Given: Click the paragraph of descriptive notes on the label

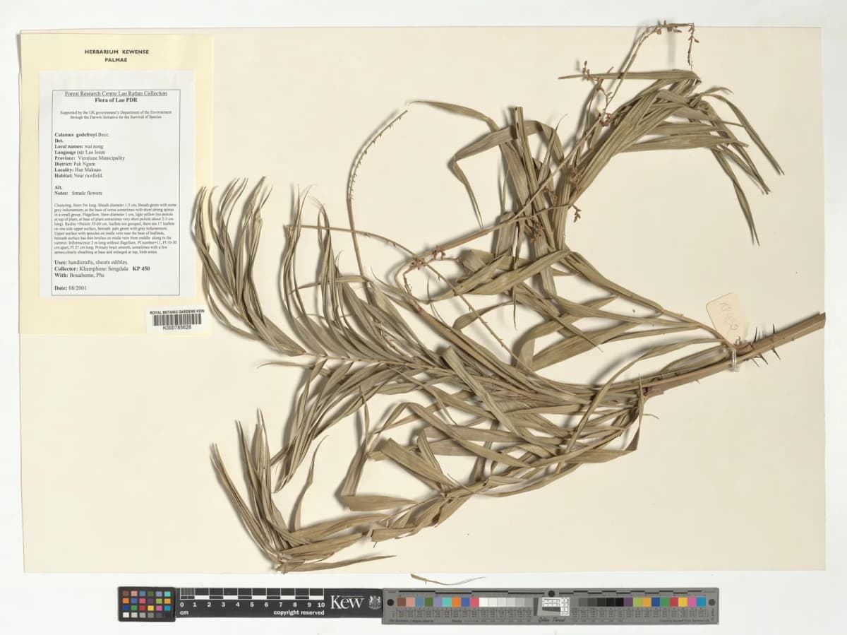Looking at the screenshot, I should [116, 228].
